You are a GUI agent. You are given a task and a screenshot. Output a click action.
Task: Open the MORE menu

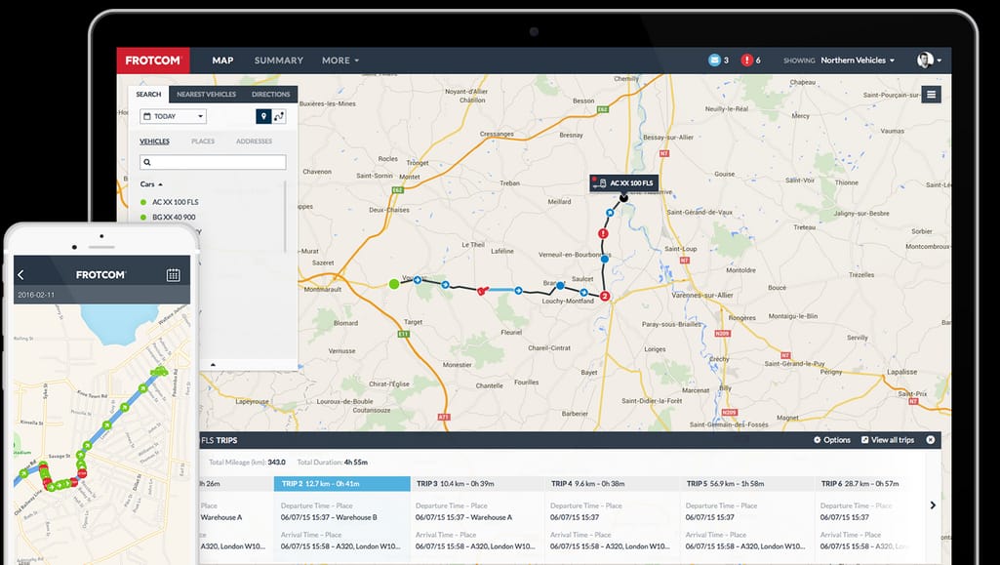[x=336, y=61]
